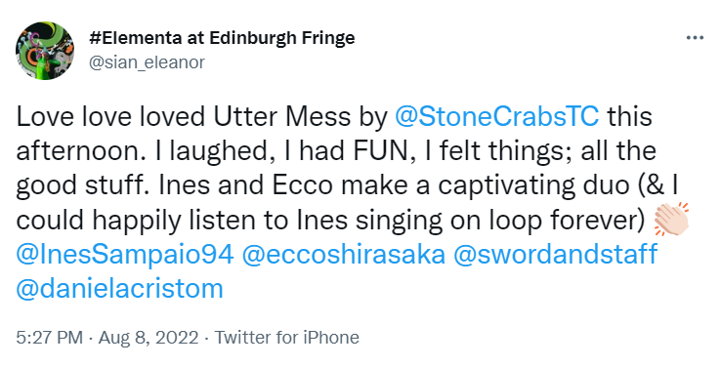Open the Twitter for iPhone source label
The image size is (721, 367).
[x=287, y=338]
